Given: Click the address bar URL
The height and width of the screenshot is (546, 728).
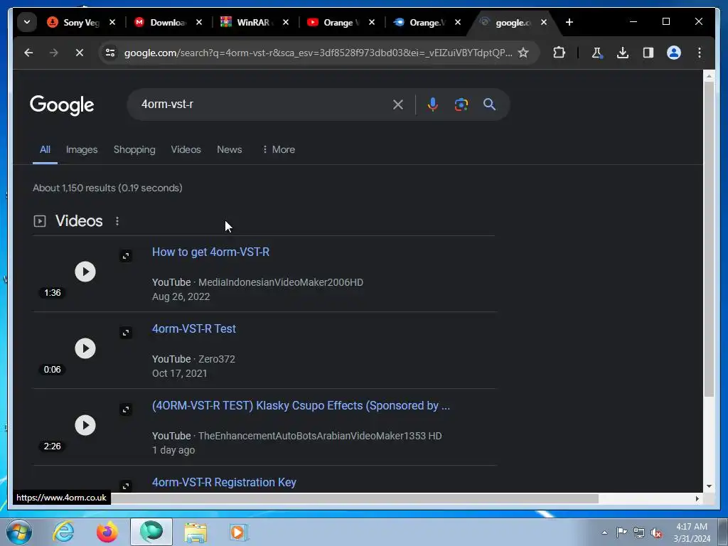Looking at the screenshot, I should point(318,53).
